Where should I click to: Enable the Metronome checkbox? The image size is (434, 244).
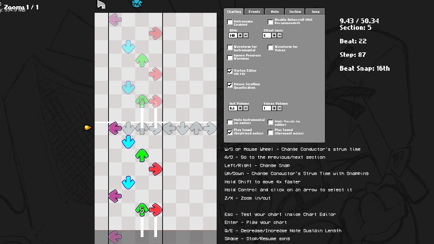pos(230,22)
